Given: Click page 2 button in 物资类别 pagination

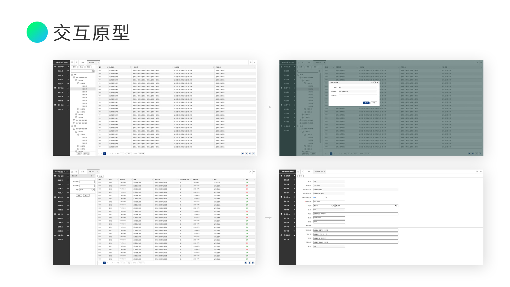Looking at the screenshot, I should pos(105,154).
